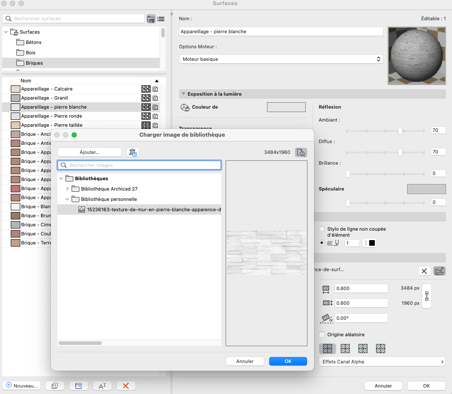Select the Stylo de ligne non coupée radio button
Viewport: 452px width, 394px height.
[x=322, y=229]
